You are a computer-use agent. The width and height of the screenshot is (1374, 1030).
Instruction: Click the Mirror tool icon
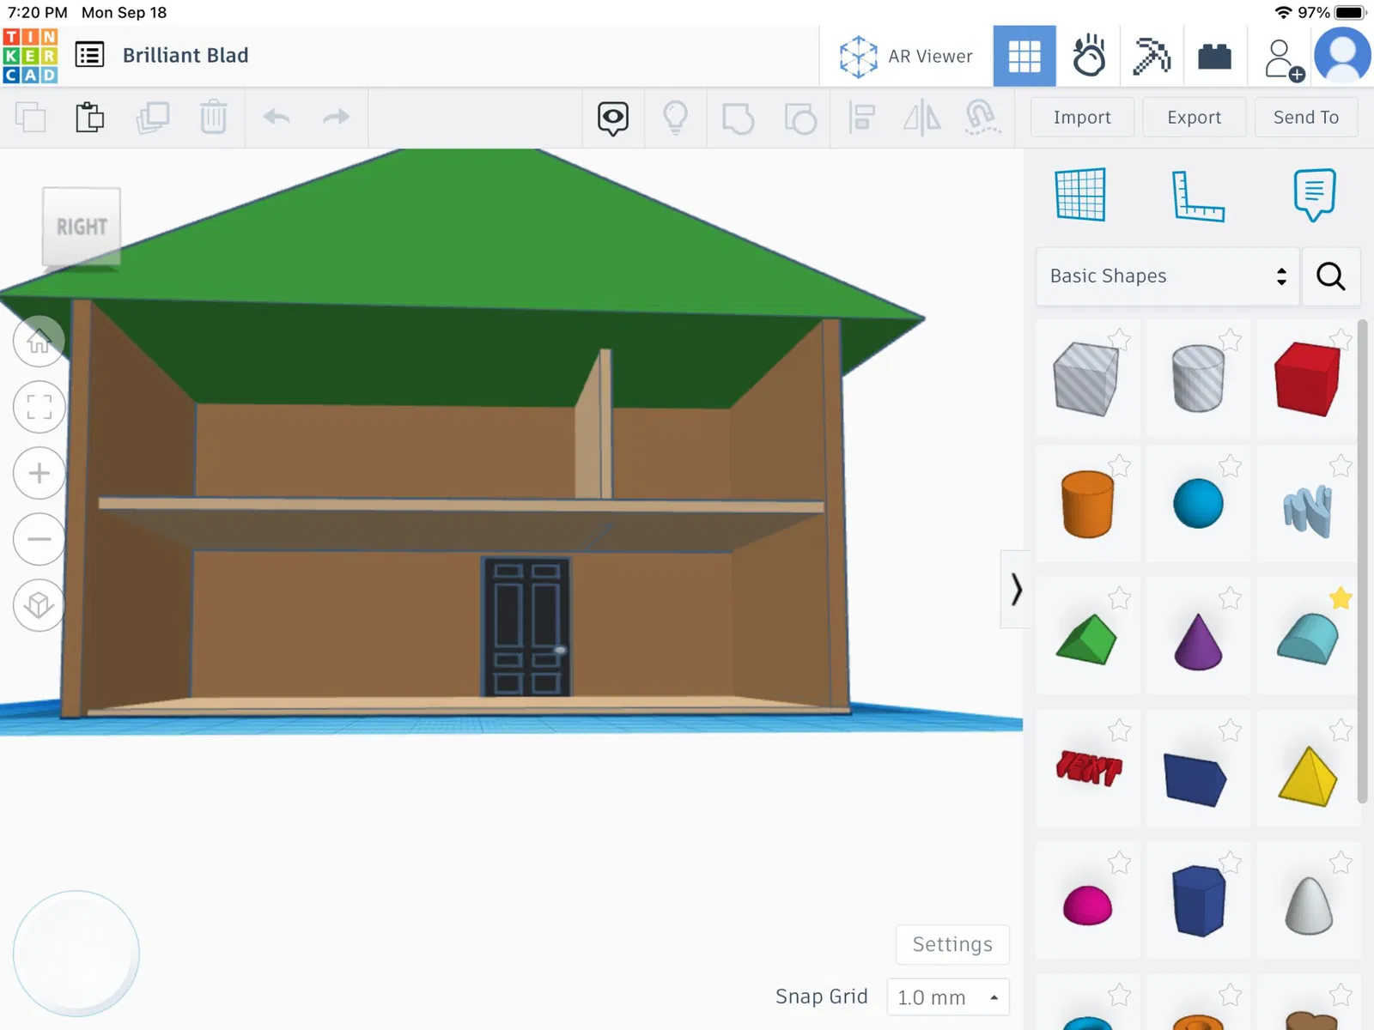tap(921, 118)
